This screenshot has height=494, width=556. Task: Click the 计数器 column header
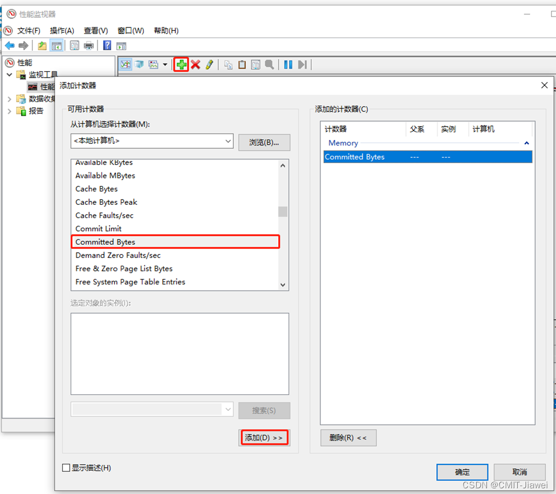(364, 129)
